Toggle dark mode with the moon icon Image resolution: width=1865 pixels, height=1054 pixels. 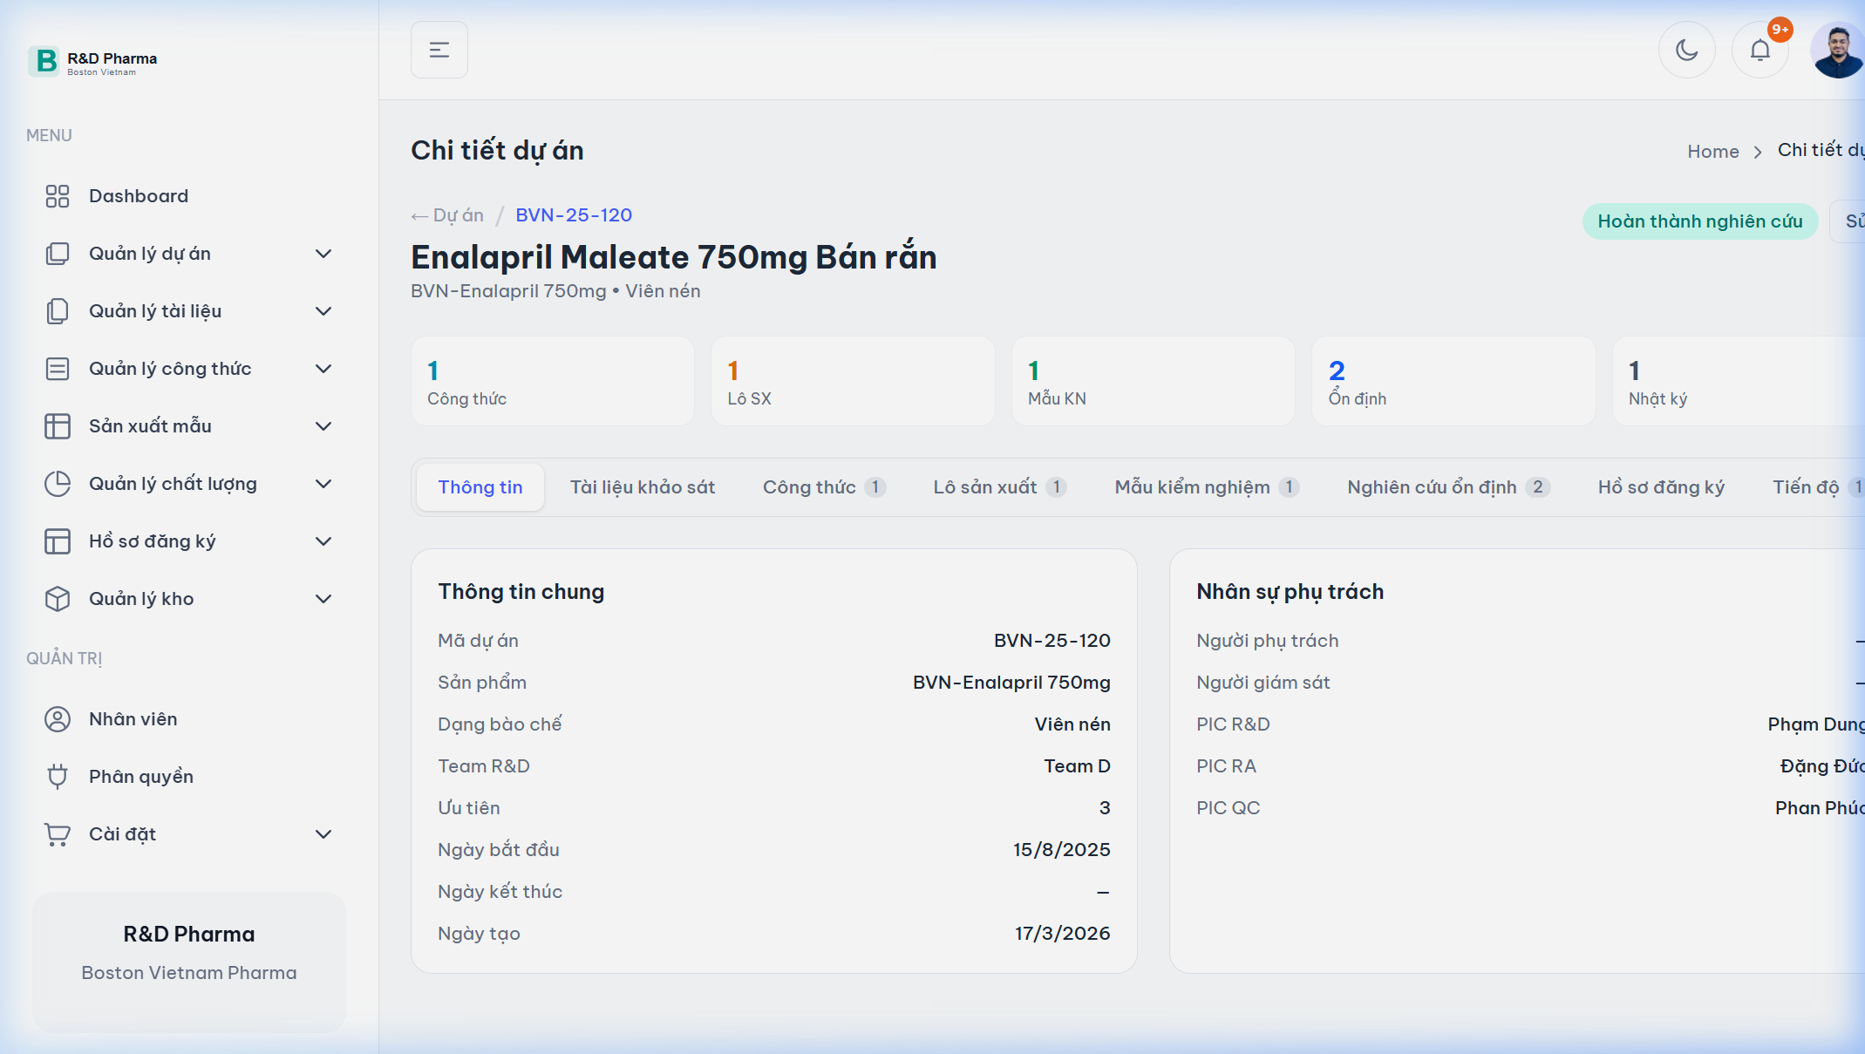pyautogui.click(x=1686, y=50)
